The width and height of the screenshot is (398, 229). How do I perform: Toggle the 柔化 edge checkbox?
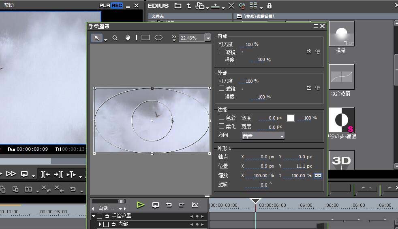pyautogui.click(x=221, y=126)
